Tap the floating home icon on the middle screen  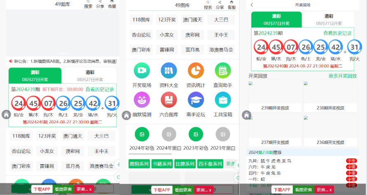(127, 115)
